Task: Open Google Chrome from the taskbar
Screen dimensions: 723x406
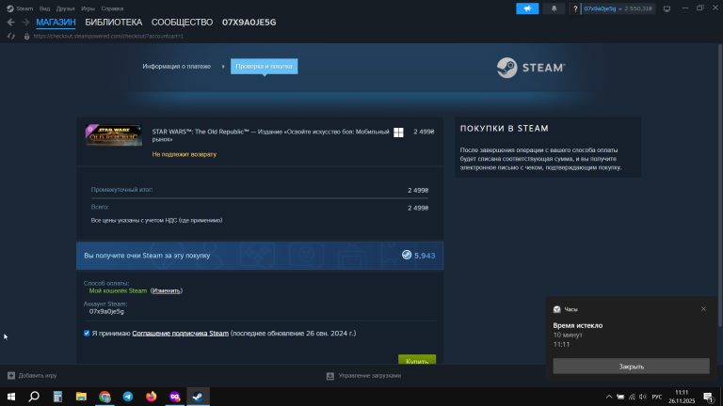Action: 104,397
